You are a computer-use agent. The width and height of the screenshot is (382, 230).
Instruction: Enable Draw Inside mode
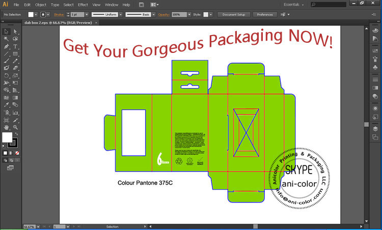point(17,160)
